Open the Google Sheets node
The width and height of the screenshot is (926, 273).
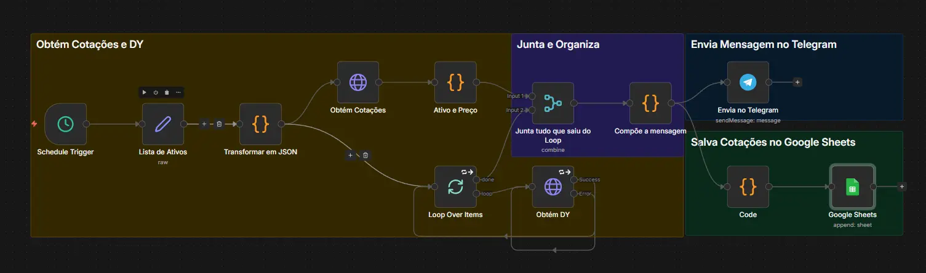tap(852, 187)
